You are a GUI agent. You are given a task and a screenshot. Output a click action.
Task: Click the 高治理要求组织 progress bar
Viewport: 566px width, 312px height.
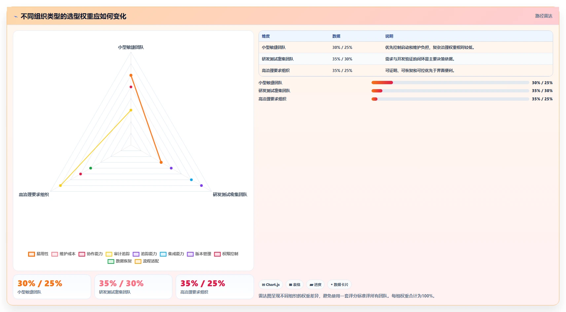(450, 99)
